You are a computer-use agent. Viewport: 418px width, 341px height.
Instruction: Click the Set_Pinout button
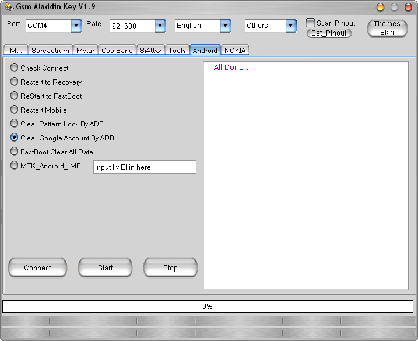329,33
